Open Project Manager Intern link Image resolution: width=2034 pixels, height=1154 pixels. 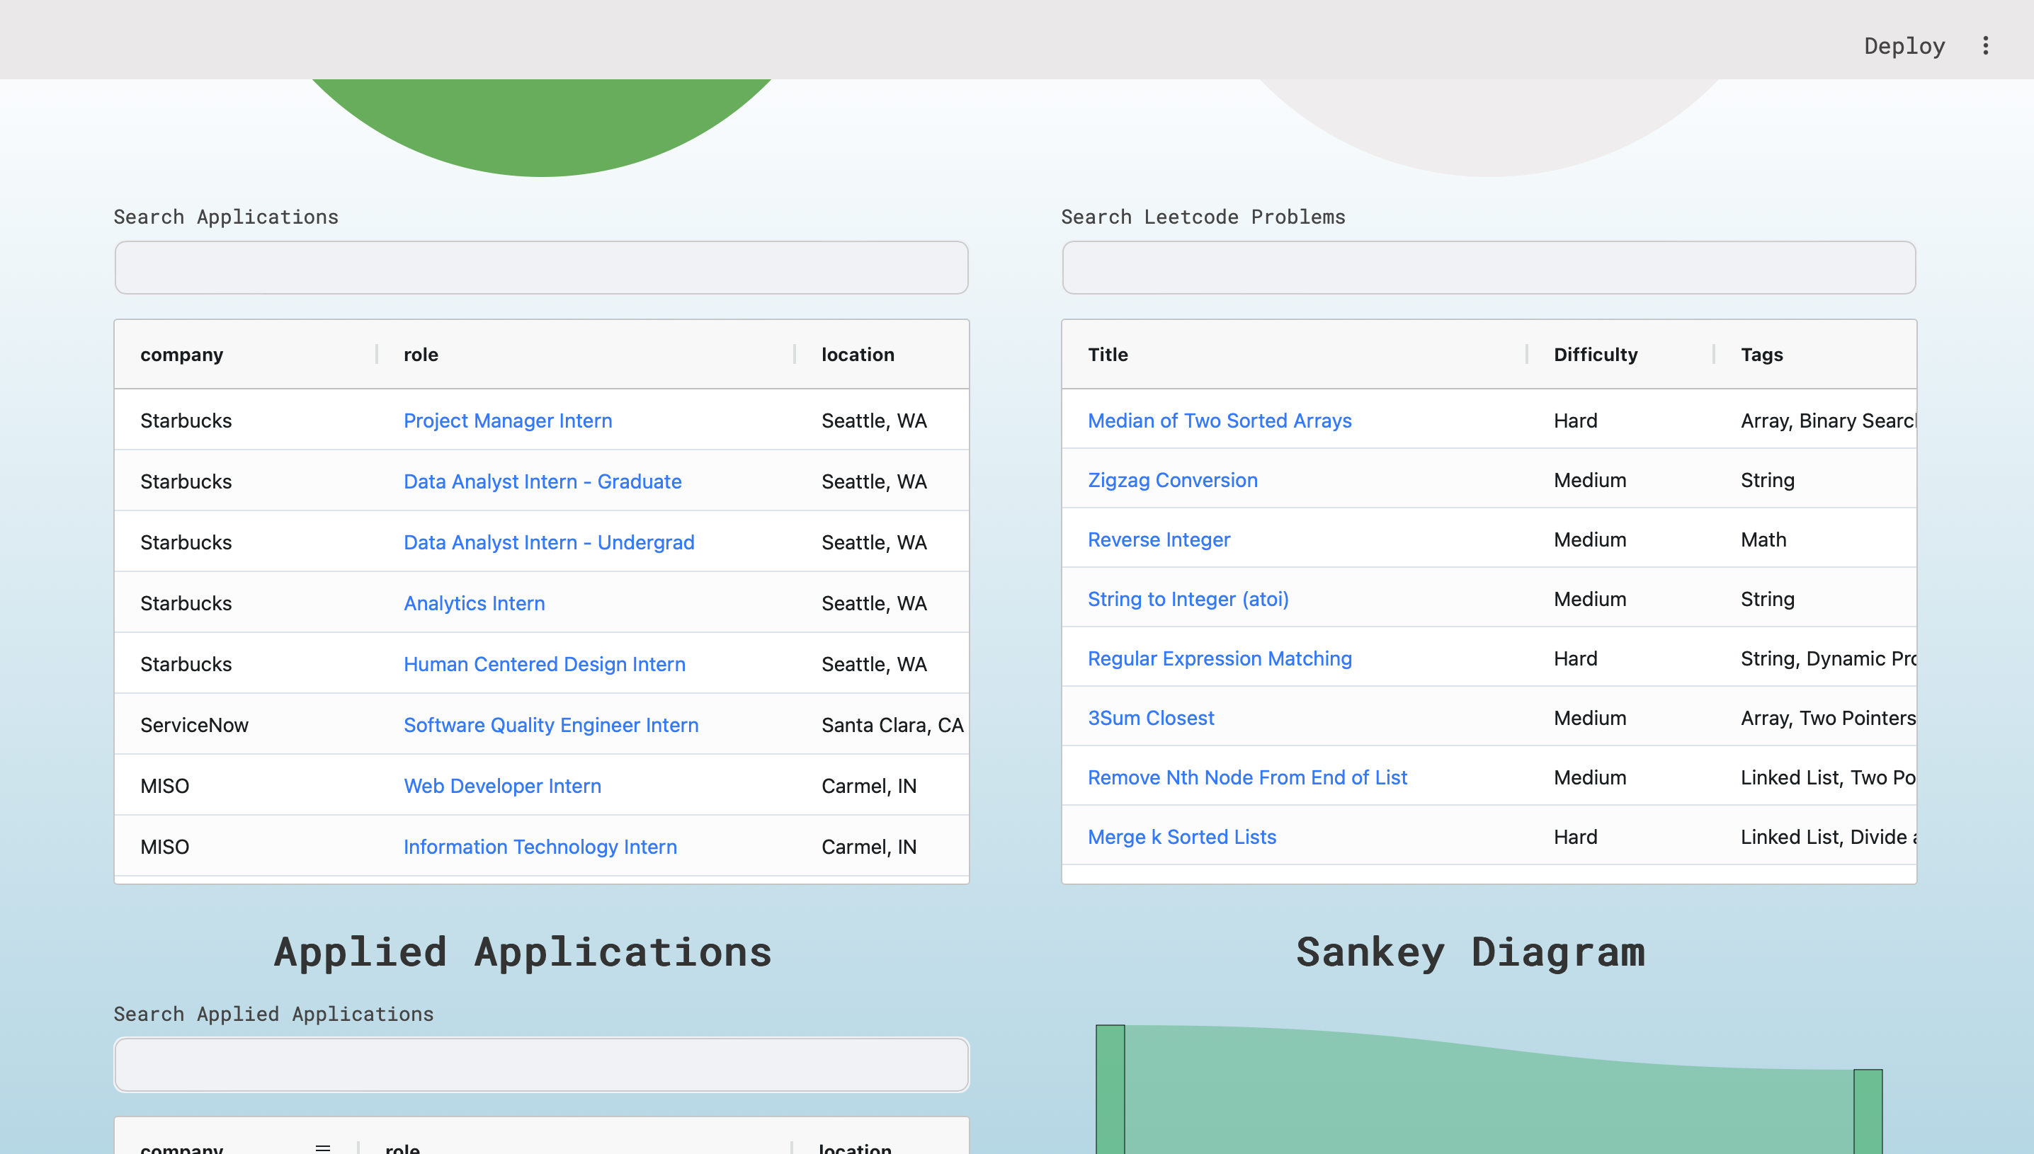[x=507, y=421]
